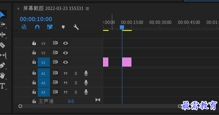The height and width of the screenshot is (115, 219).
Task: Hide track V2 output with eye
Action: click(x=65, y=53)
